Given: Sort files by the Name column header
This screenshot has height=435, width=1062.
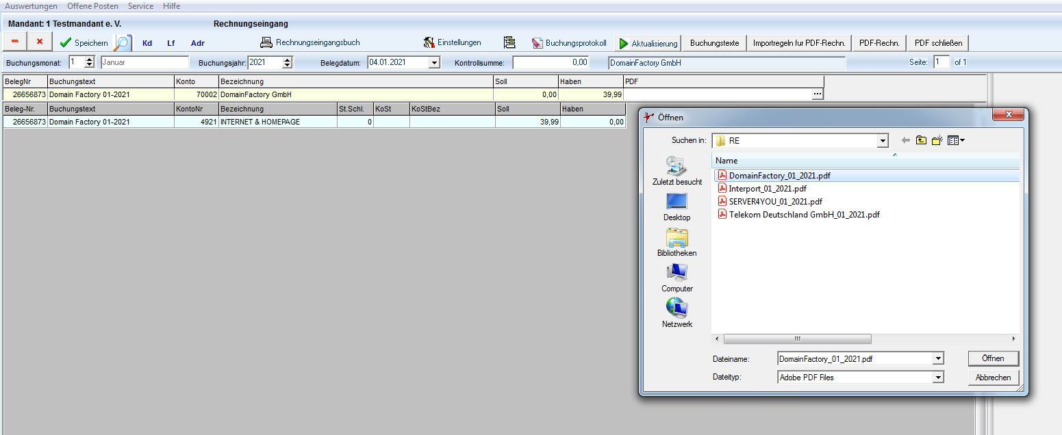Looking at the screenshot, I should click(865, 161).
